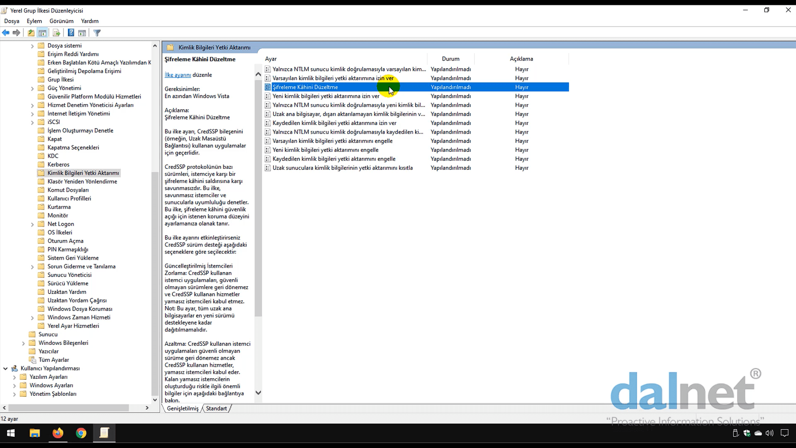Click the Help question-mark toolbar icon
The height and width of the screenshot is (448, 796).
(71, 33)
